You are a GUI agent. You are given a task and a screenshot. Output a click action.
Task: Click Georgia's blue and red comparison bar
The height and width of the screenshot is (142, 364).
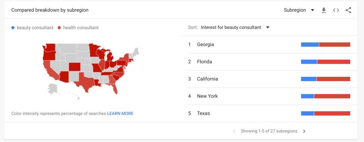pos(326,44)
